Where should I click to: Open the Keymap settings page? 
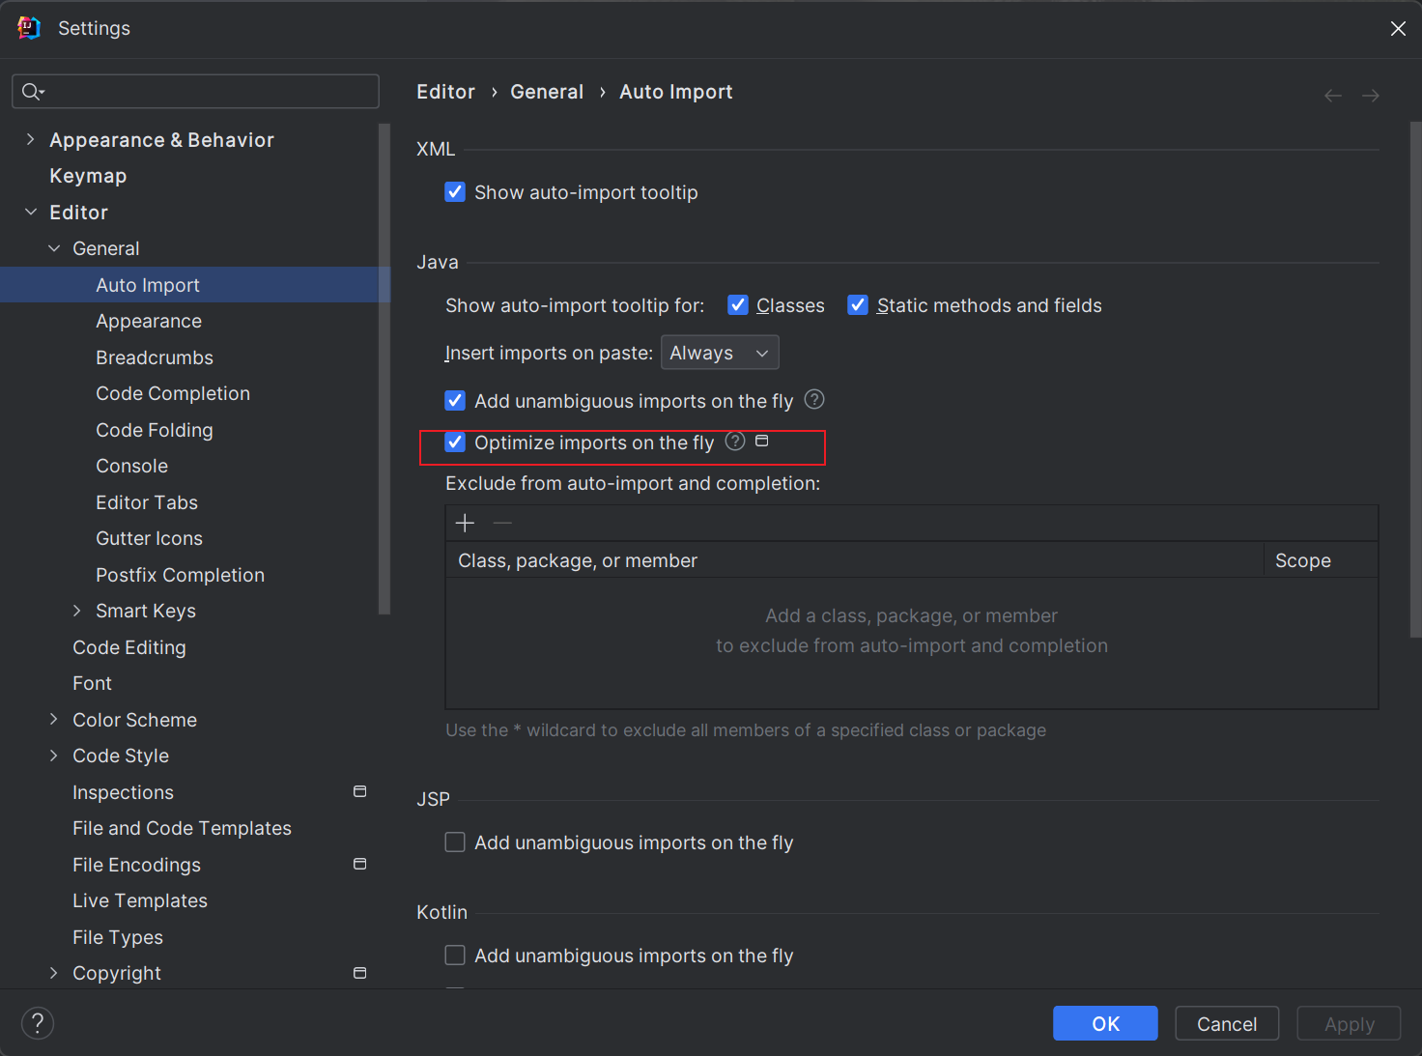pos(88,176)
